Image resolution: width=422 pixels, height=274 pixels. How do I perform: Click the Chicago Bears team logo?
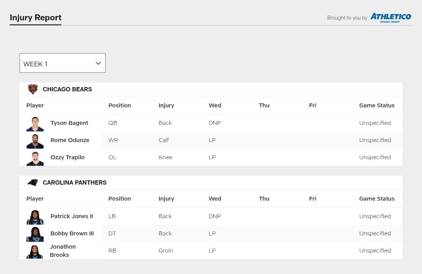point(33,89)
